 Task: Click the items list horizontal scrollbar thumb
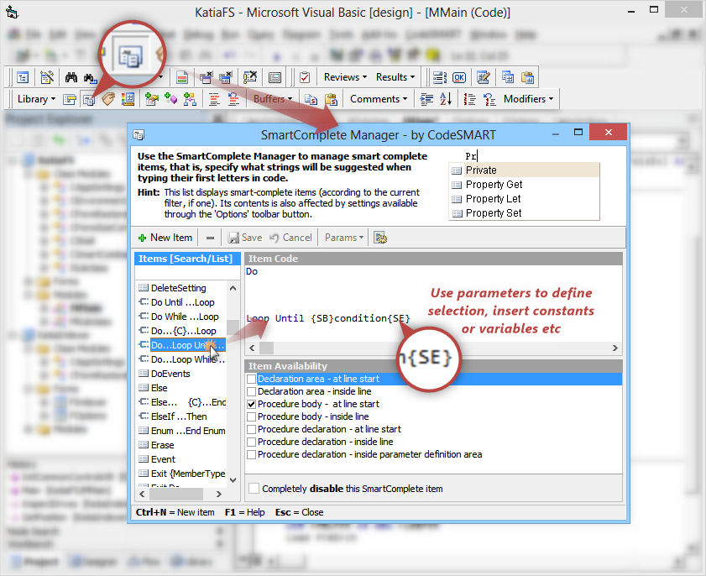pos(176,494)
